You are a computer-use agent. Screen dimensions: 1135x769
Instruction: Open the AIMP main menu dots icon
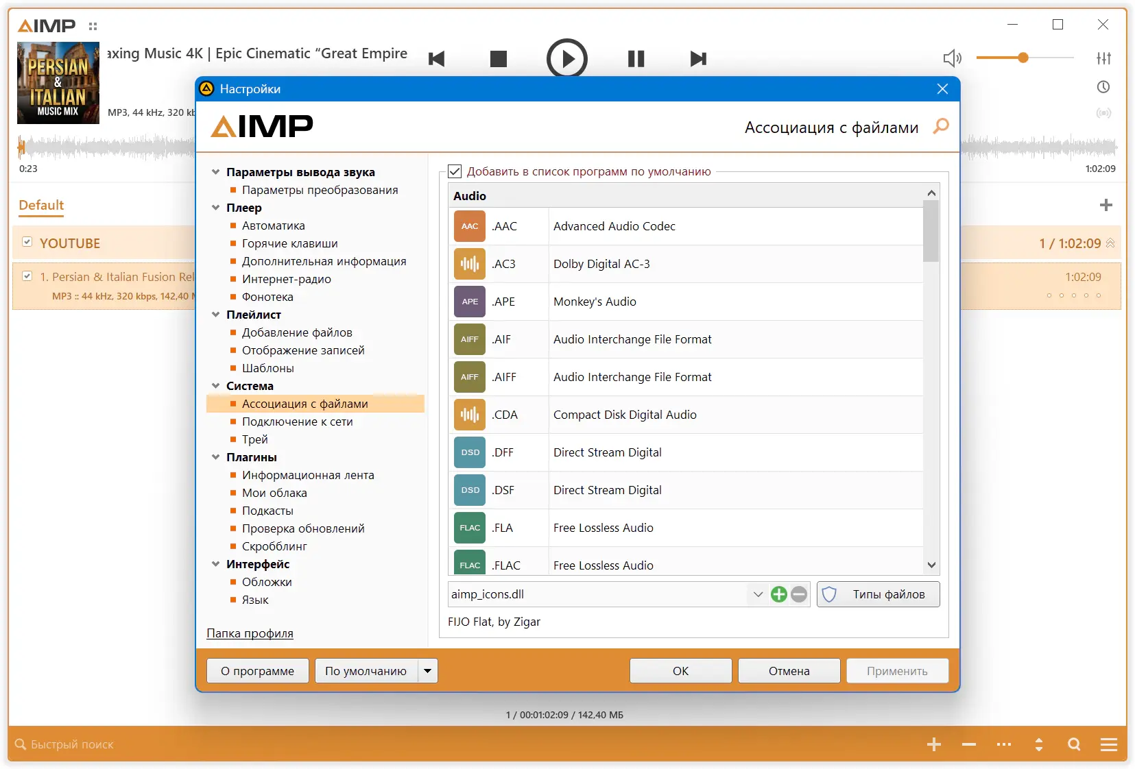click(x=93, y=27)
